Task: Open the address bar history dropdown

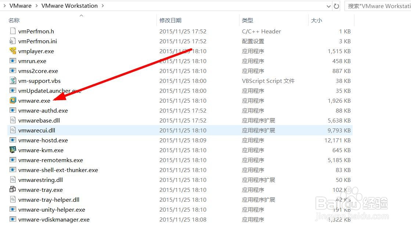Action: click(x=329, y=6)
